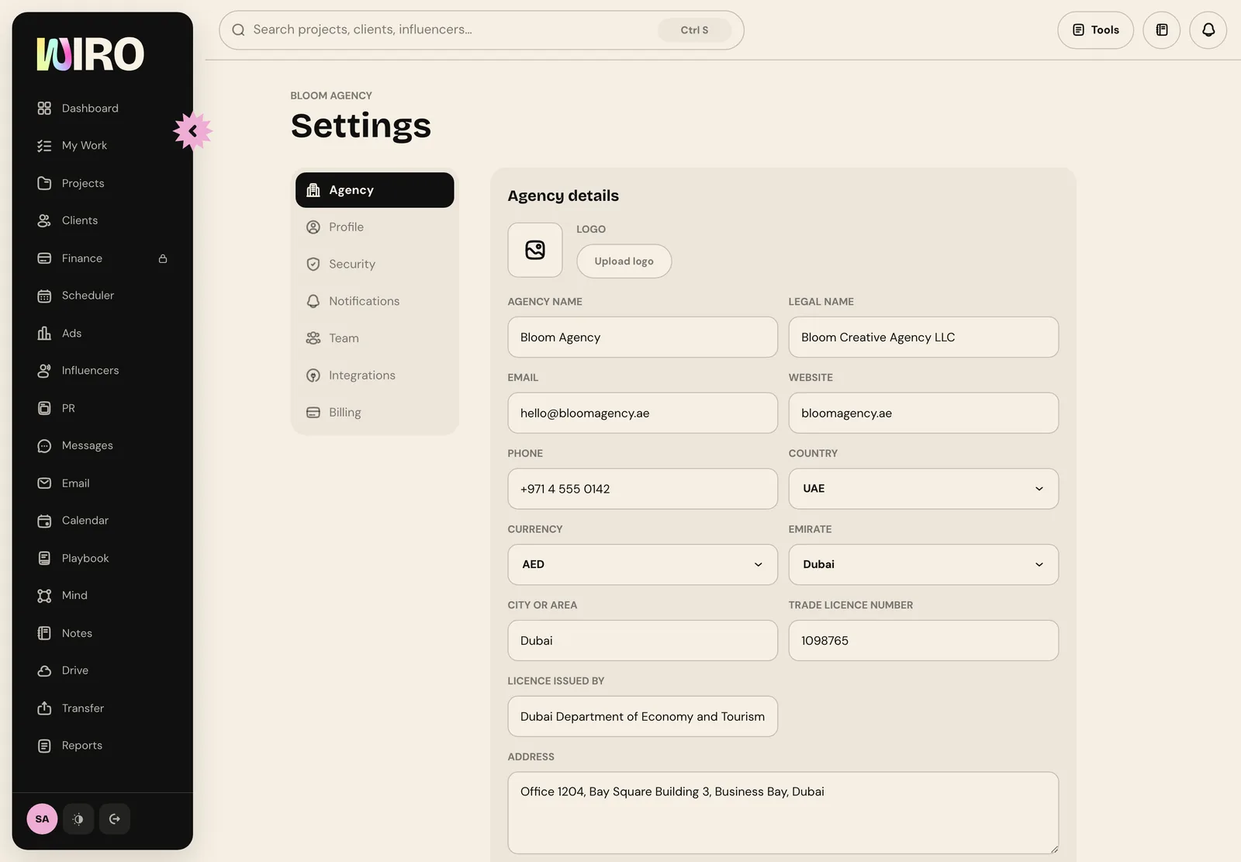1241x862 pixels.
Task: Open the Emirate dropdown
Action: point(924,565)
